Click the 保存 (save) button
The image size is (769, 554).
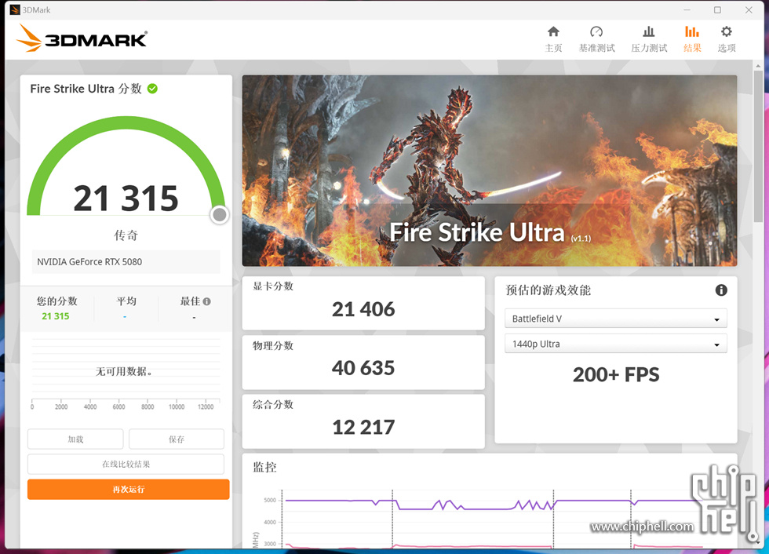(x=177, y=439)
